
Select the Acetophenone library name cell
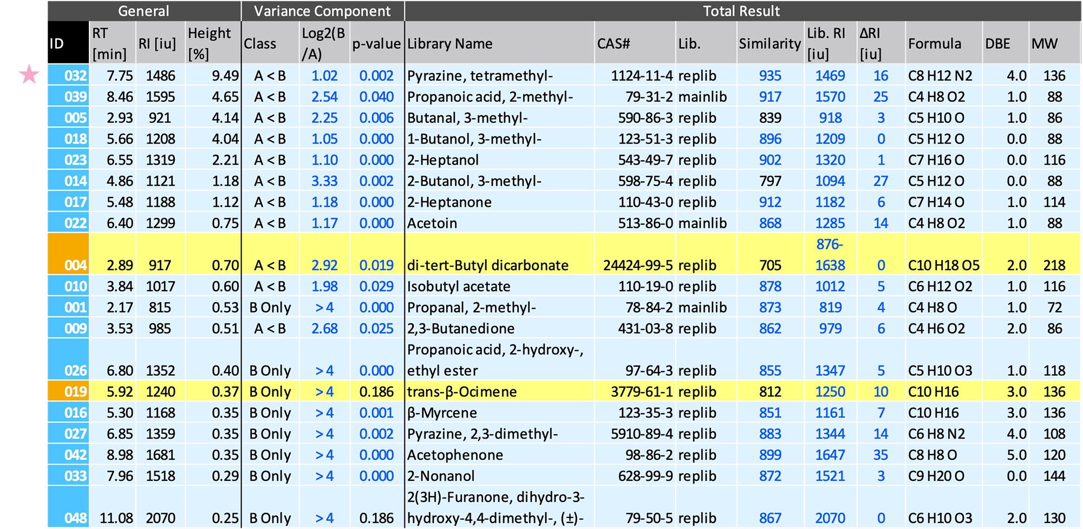coord(455,455)
